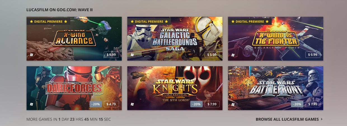
Task: Click the Windows icon on X-Wing vs TIE Fighter tile
Action: click(x=233, y=55)
